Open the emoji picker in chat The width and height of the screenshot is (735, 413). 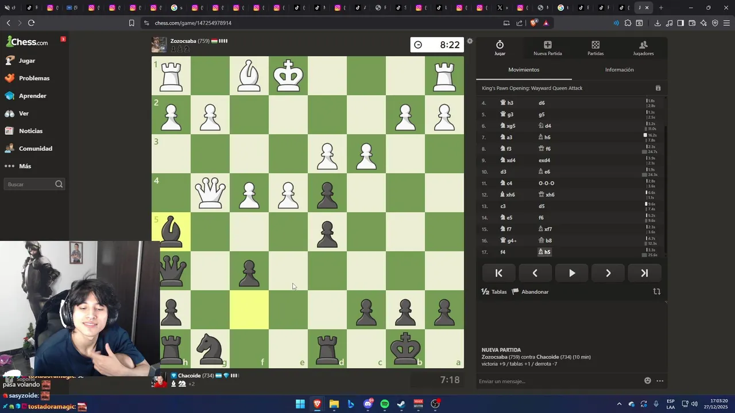pos(648,381)
